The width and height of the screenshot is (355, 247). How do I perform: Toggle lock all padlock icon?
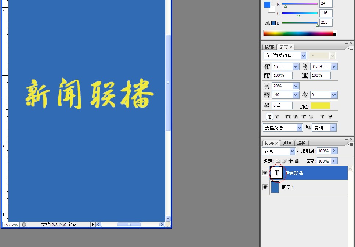297,161
